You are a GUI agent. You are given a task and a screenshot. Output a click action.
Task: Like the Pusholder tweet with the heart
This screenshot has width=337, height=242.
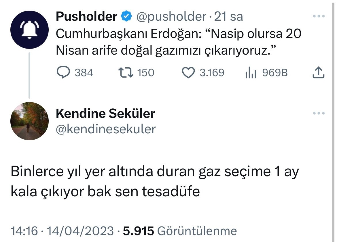coord(189,72)
